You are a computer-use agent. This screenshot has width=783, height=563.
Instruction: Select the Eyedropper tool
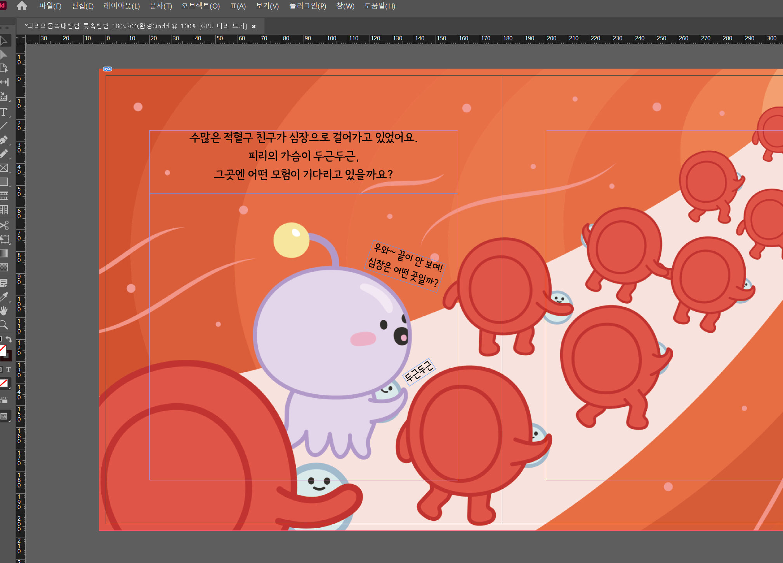point(4,297)
